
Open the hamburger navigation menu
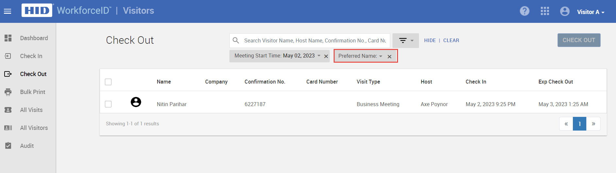pos(8,11)
